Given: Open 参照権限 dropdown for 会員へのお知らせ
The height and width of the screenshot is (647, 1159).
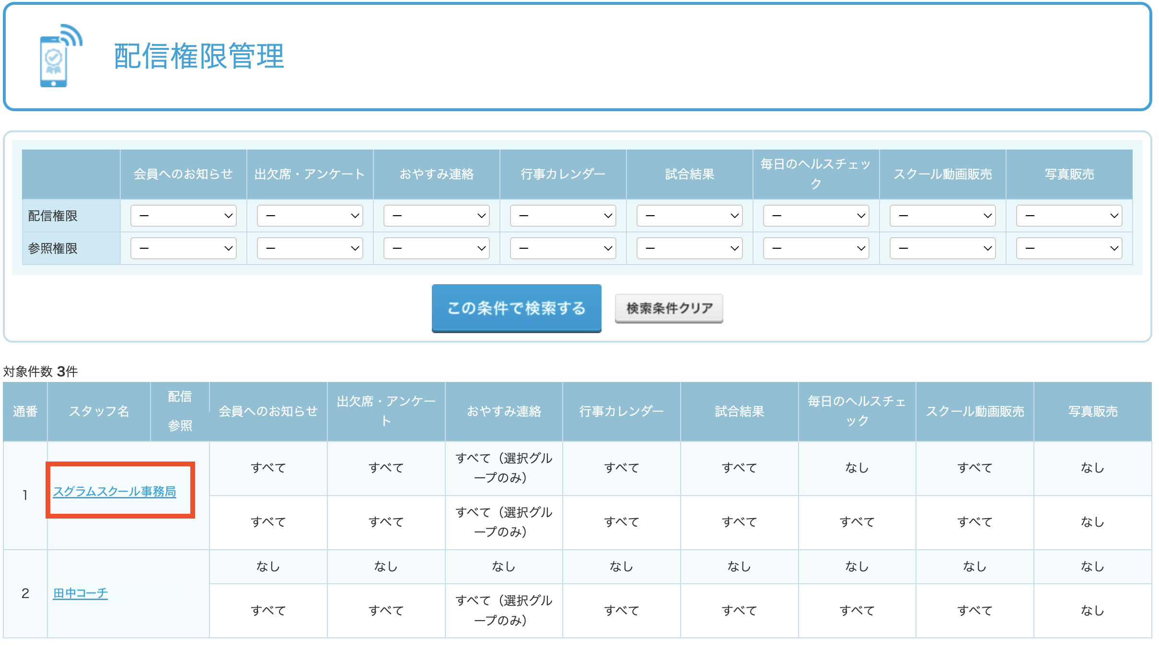Looking at the screenshot, I should point(184,248).
